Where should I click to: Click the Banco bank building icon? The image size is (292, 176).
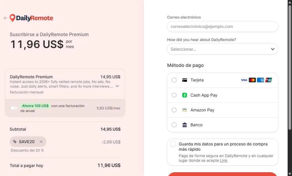[185, 125]
